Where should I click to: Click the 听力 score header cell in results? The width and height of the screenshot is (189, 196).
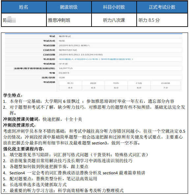pos(70,83)
